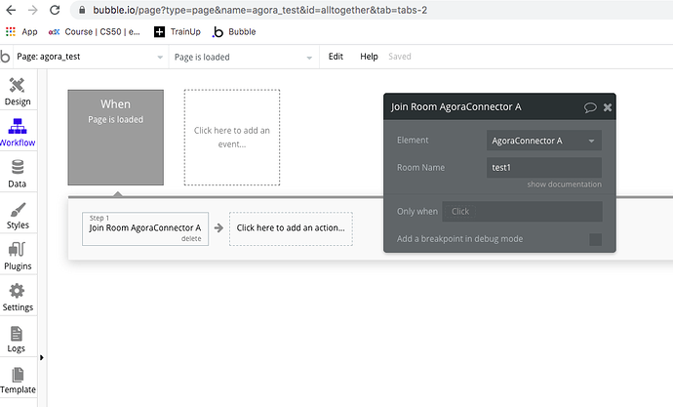The image size is (673, 407).
Task: Open the TrainUp bookmark
Action: click(178, 32)
